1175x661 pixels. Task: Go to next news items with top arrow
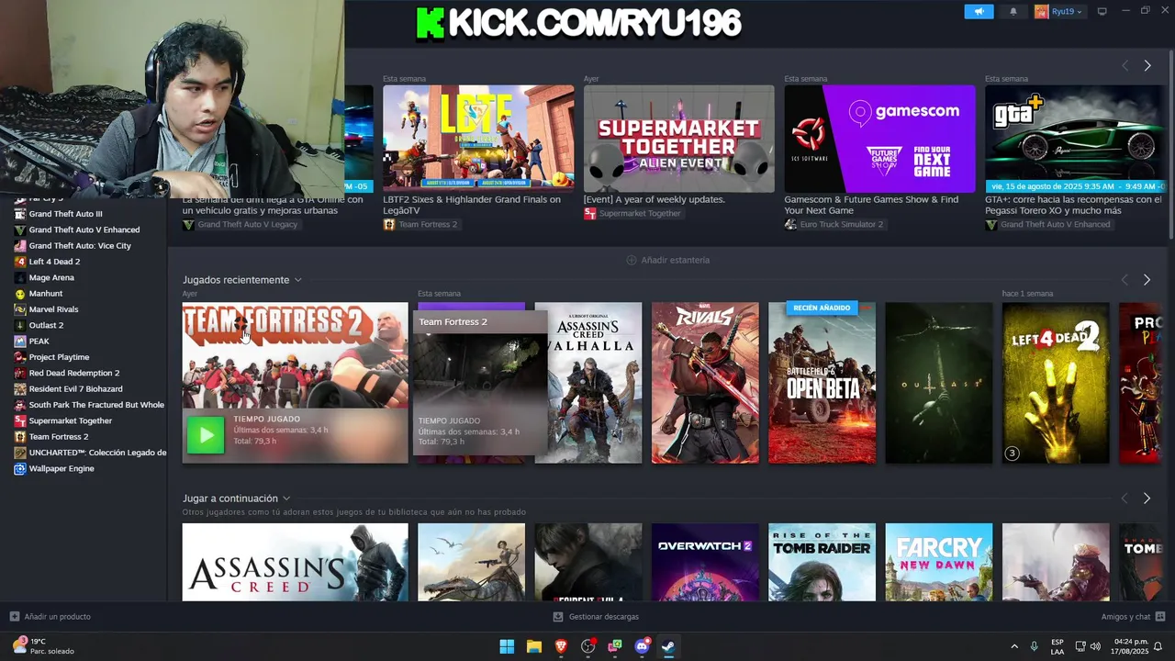click(1147, 65)
